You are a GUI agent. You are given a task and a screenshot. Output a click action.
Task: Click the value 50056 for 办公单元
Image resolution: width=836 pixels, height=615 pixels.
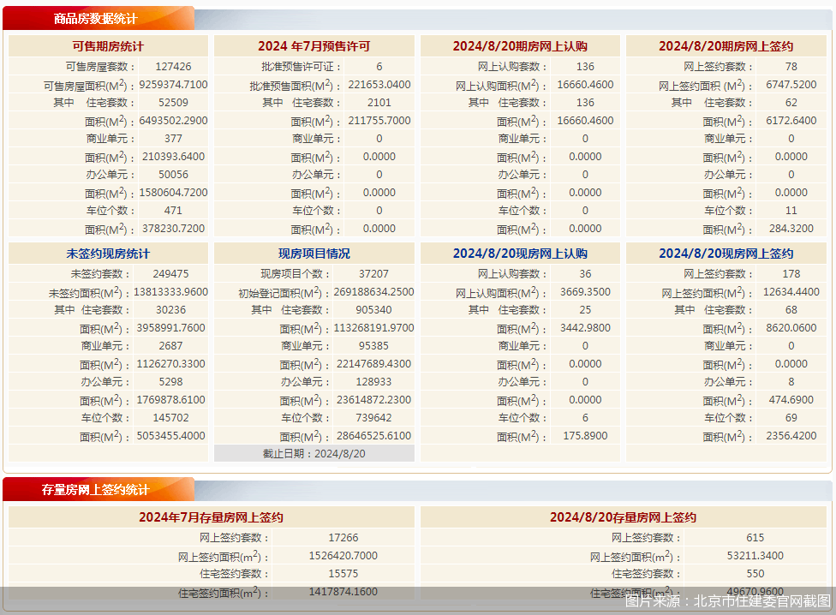[x=173, y=174]
